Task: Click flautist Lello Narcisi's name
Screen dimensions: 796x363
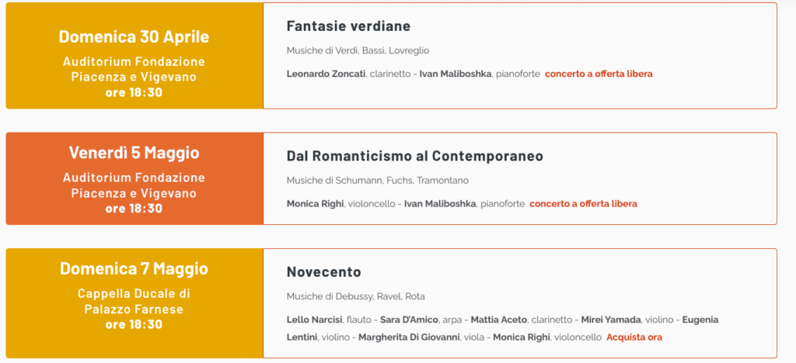Action: click(313, 320)
